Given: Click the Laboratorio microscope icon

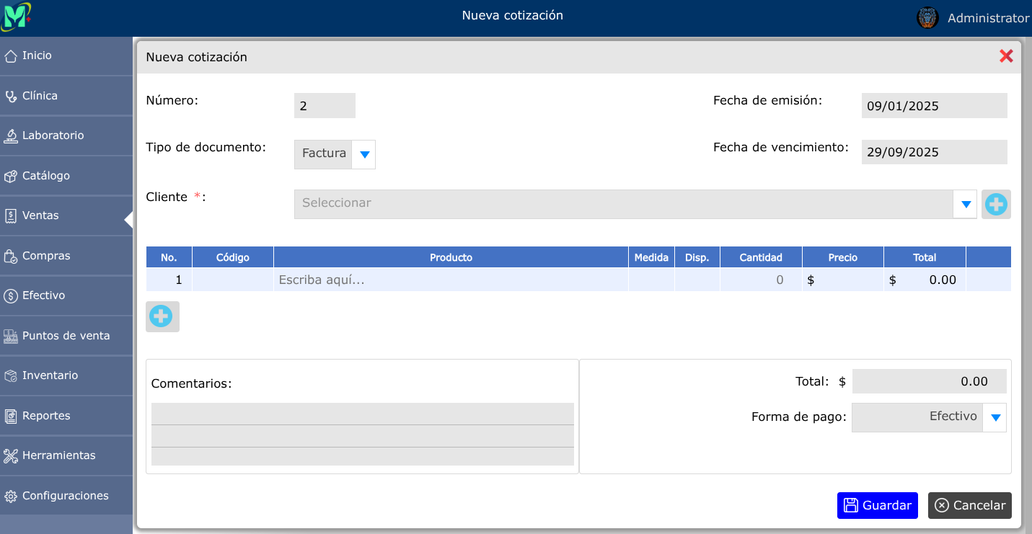Looking at the screenshot, I should coord(11,136).
